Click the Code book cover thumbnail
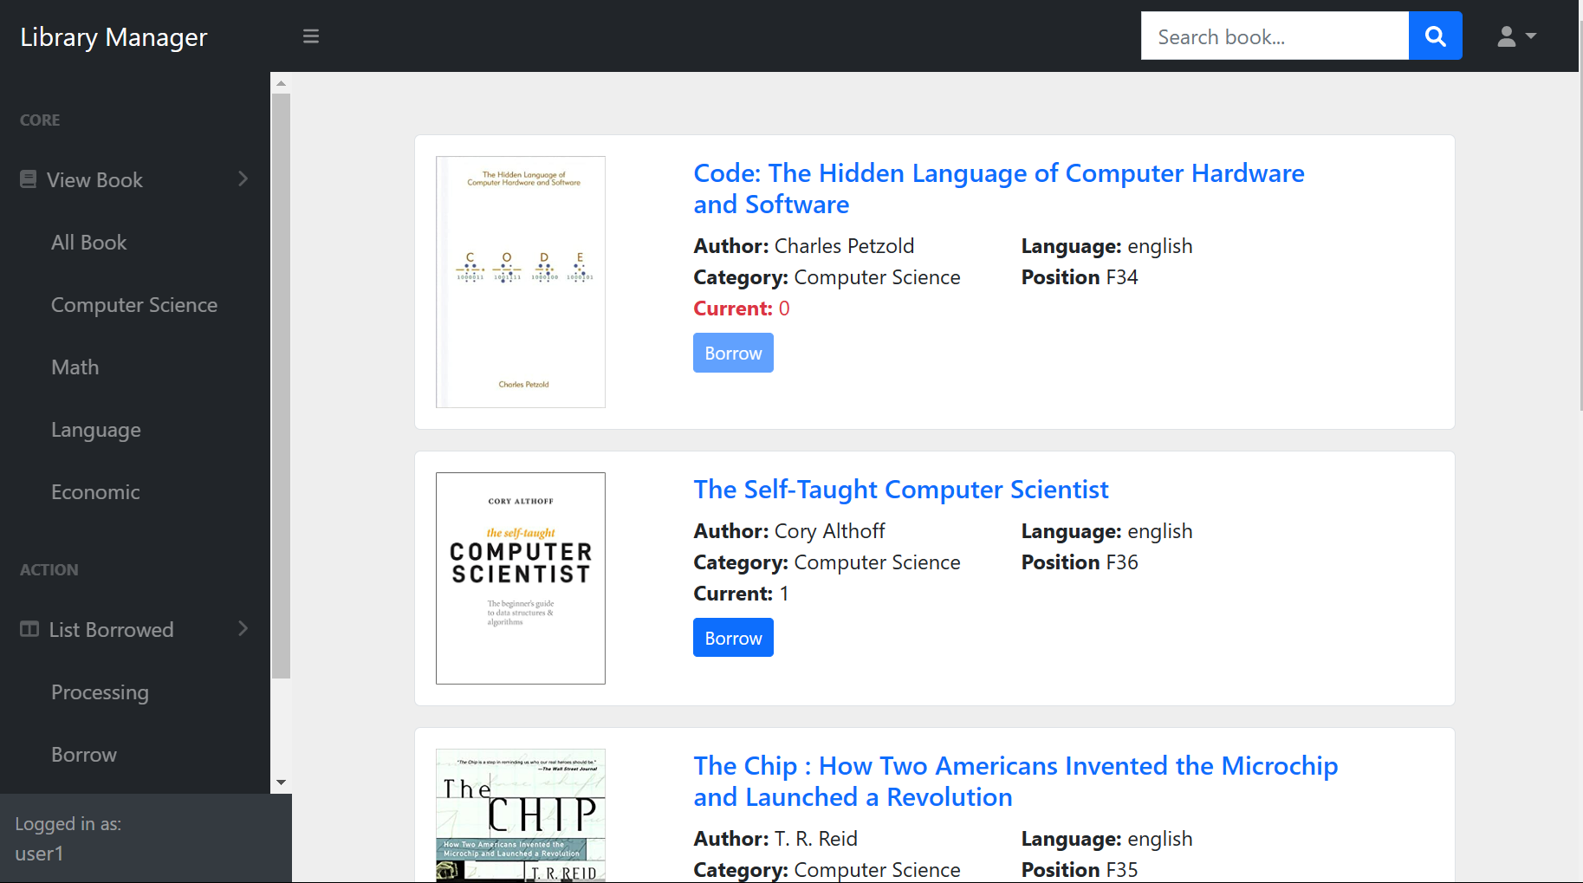1583x883 pixels. [521, 282]
